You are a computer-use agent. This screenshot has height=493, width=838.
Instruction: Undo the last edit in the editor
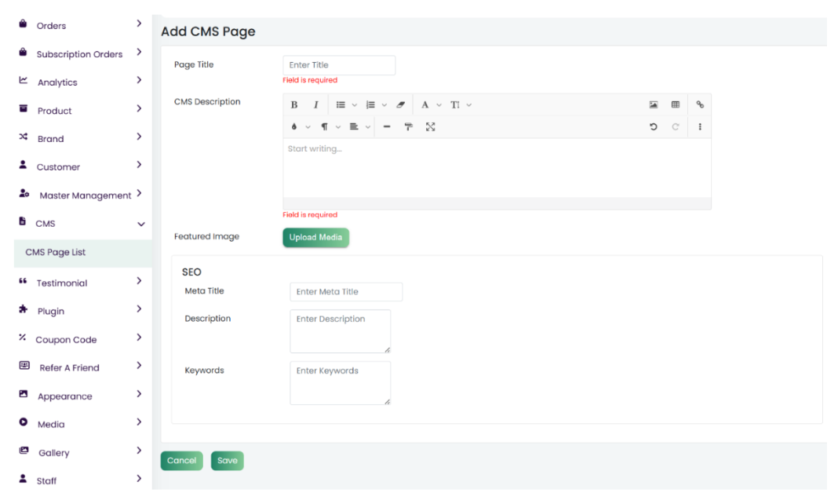pos(653,126)
